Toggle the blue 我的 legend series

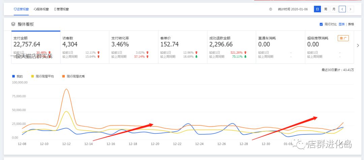coord(18,76)
